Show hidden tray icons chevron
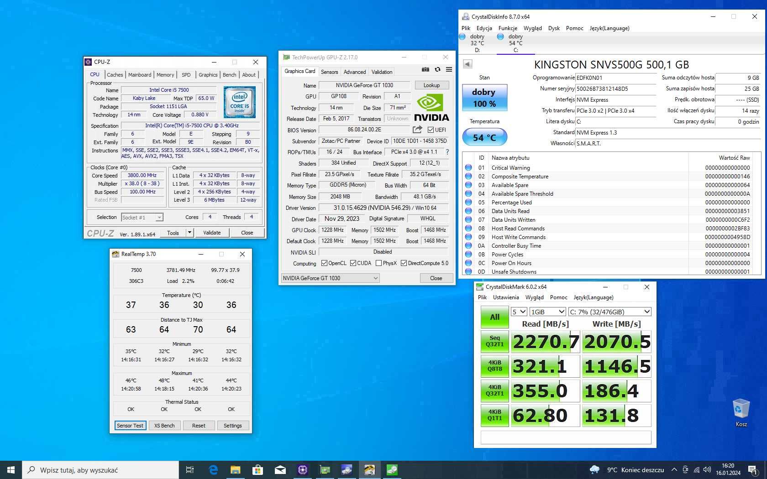The height and width of the screenshot is (479, 767). (674, 470)
